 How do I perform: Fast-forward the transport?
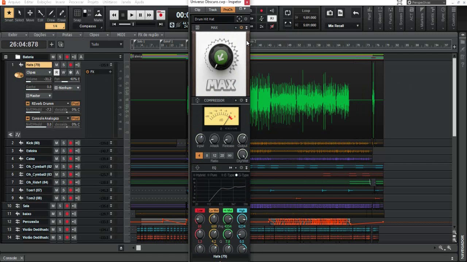coord(149,15)
